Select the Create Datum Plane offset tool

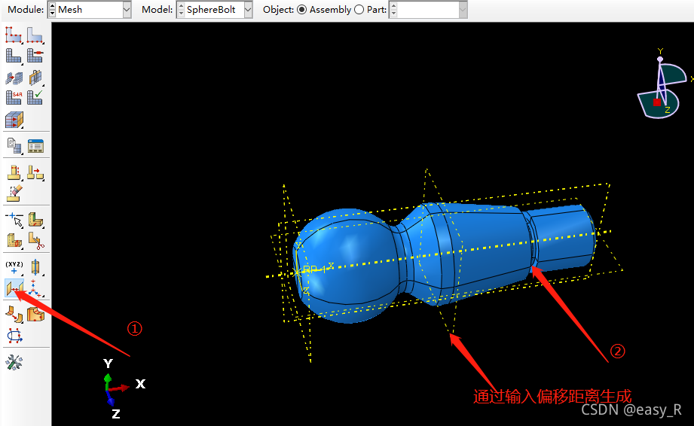(14, 287)
